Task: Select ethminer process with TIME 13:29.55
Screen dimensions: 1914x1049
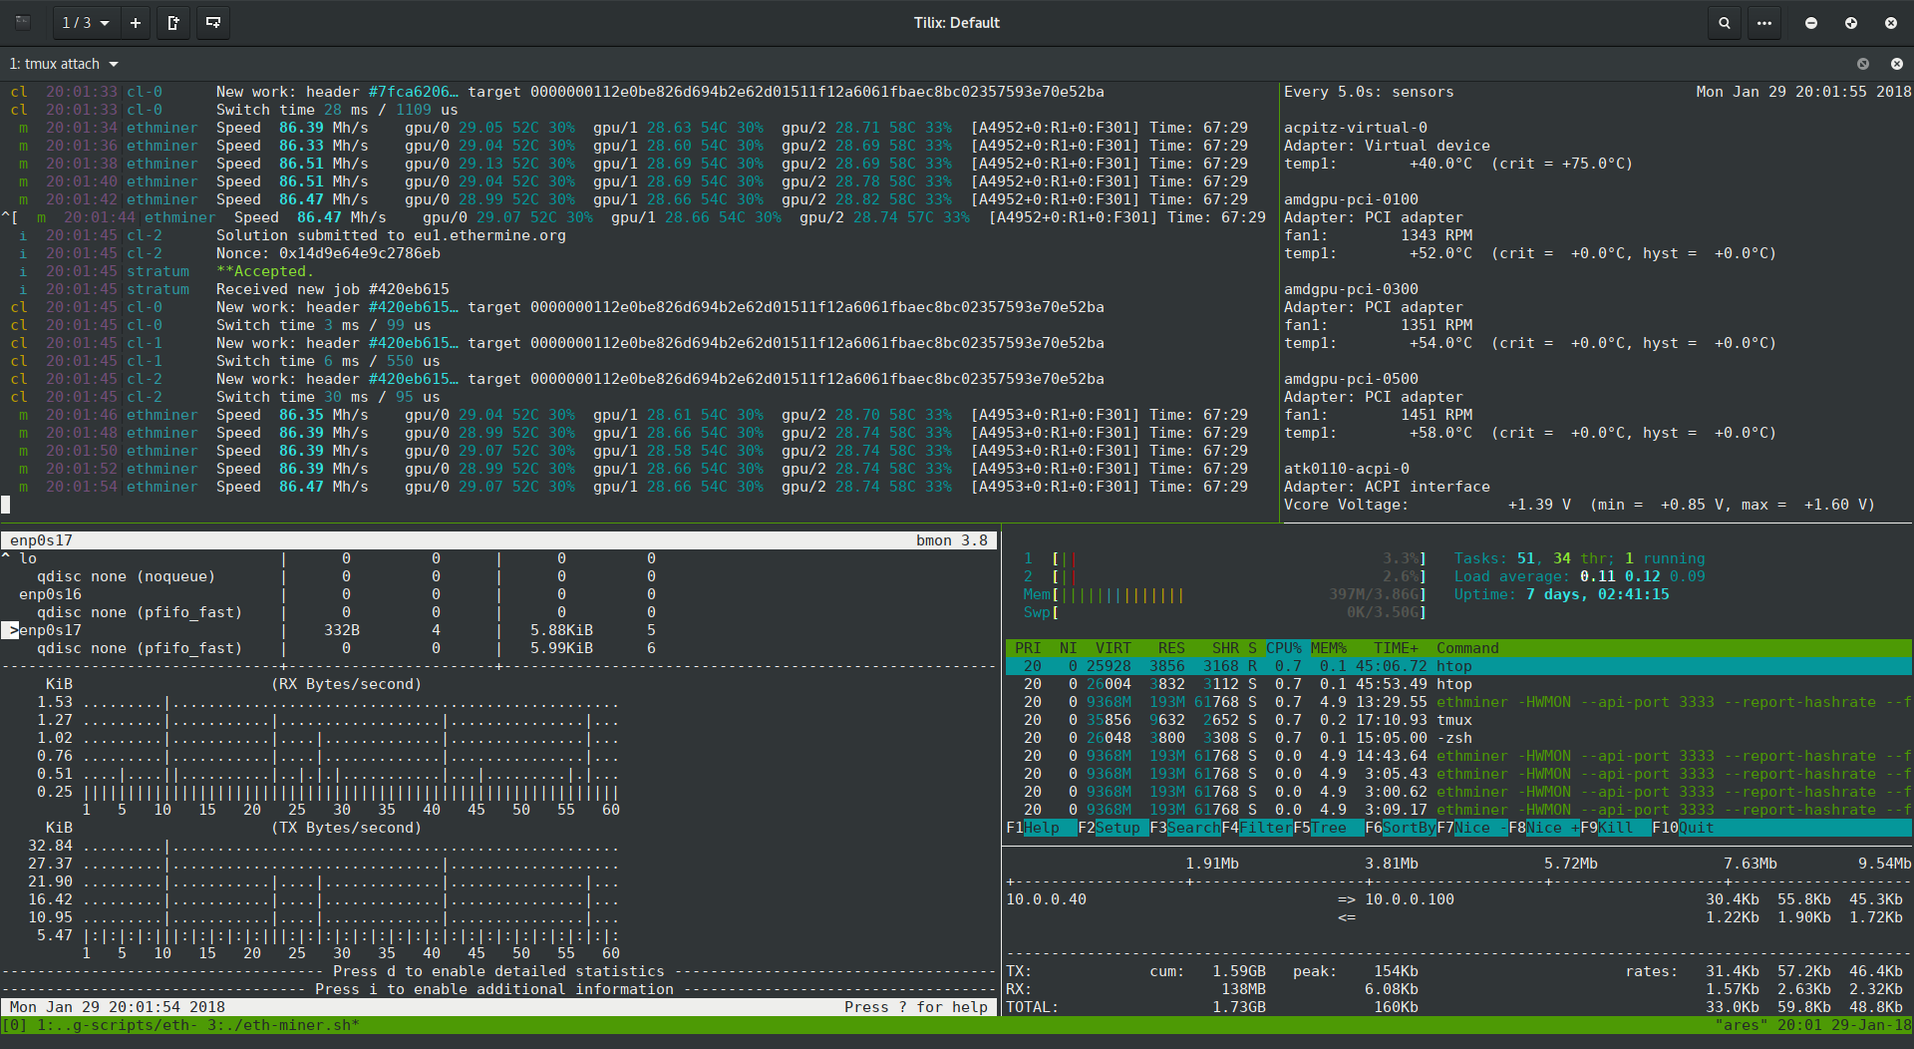Action: [x=1458, y=702]
